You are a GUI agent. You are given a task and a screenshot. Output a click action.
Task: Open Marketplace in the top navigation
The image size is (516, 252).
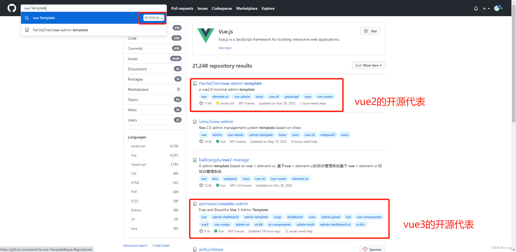[247, 8]
